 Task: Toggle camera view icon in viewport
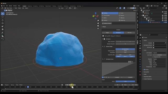pos(98,26)
